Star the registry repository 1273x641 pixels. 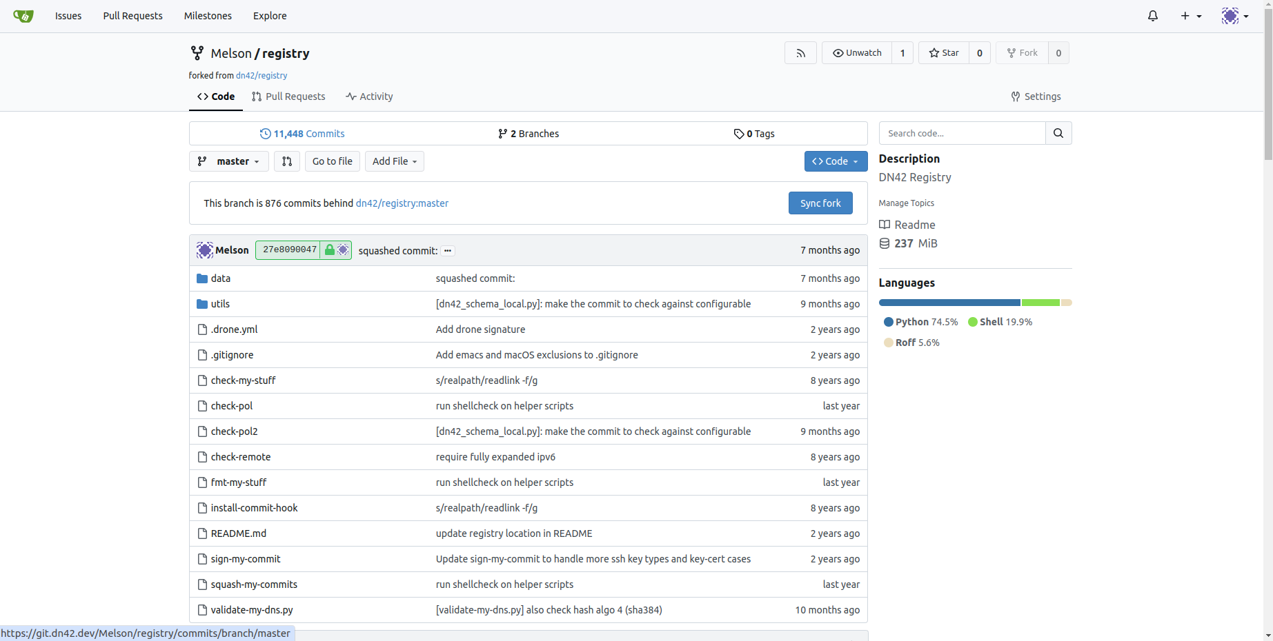944,53
